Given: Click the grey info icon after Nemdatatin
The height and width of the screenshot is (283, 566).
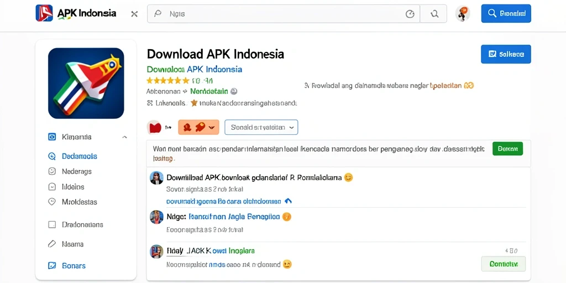Looking at the screenshot, I should [x=234, y=91].
